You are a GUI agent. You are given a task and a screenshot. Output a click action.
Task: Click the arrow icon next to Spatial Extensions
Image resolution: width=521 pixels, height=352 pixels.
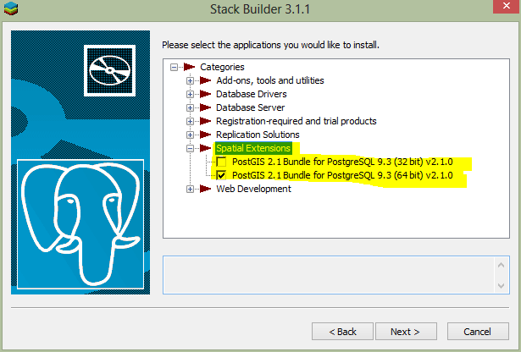point(205,148)
